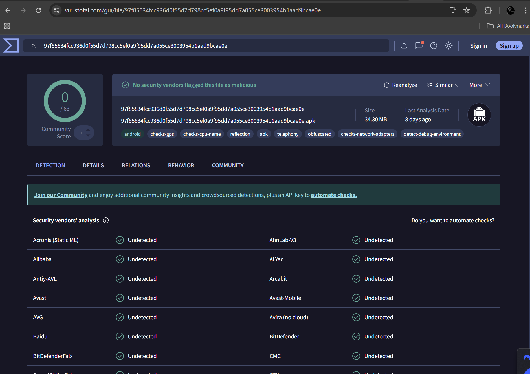Bookmark this page with the star icon
This screenshot has height=374, width=530.
467,10
